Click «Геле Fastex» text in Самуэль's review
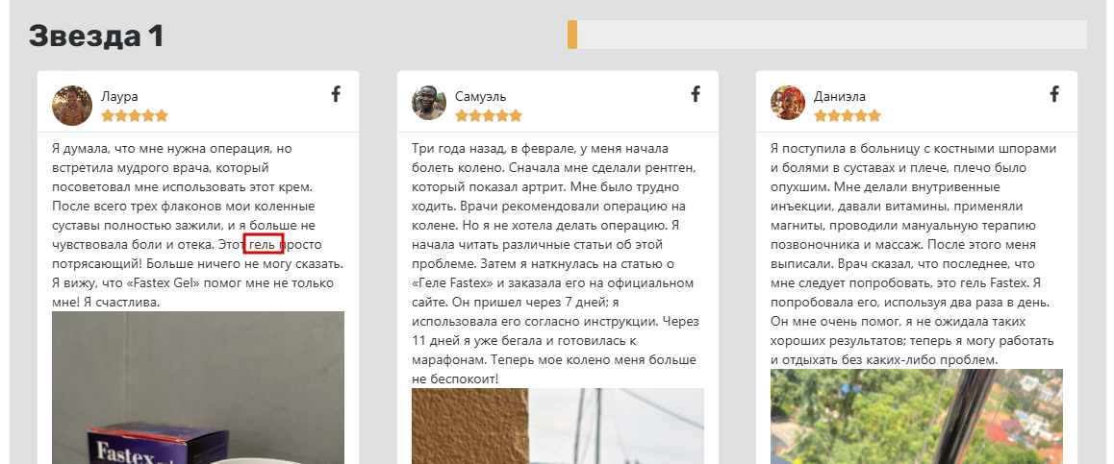The image size is (1114, 464). [454, 283]
